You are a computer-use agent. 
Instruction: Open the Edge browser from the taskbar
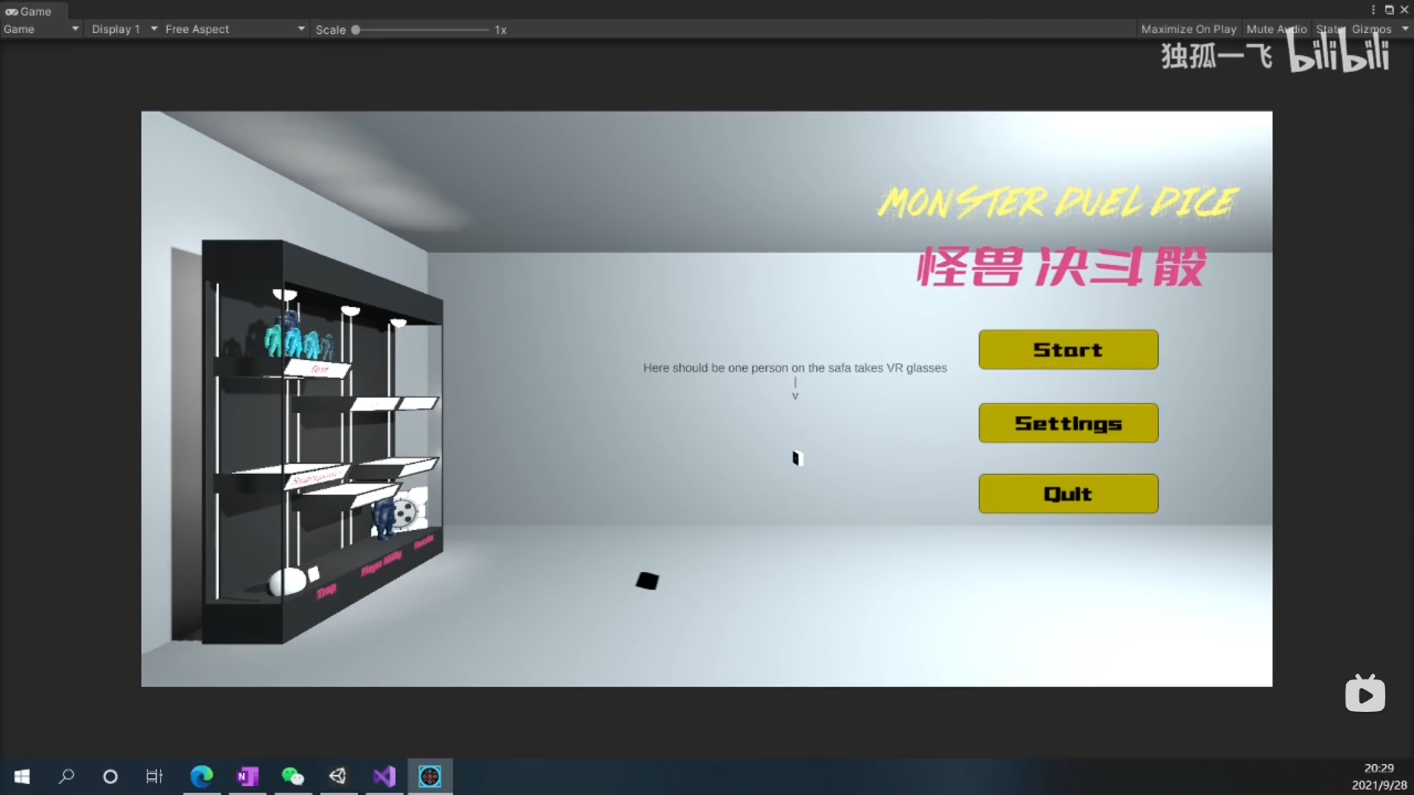pyautogui.click(x=201, y=777)
